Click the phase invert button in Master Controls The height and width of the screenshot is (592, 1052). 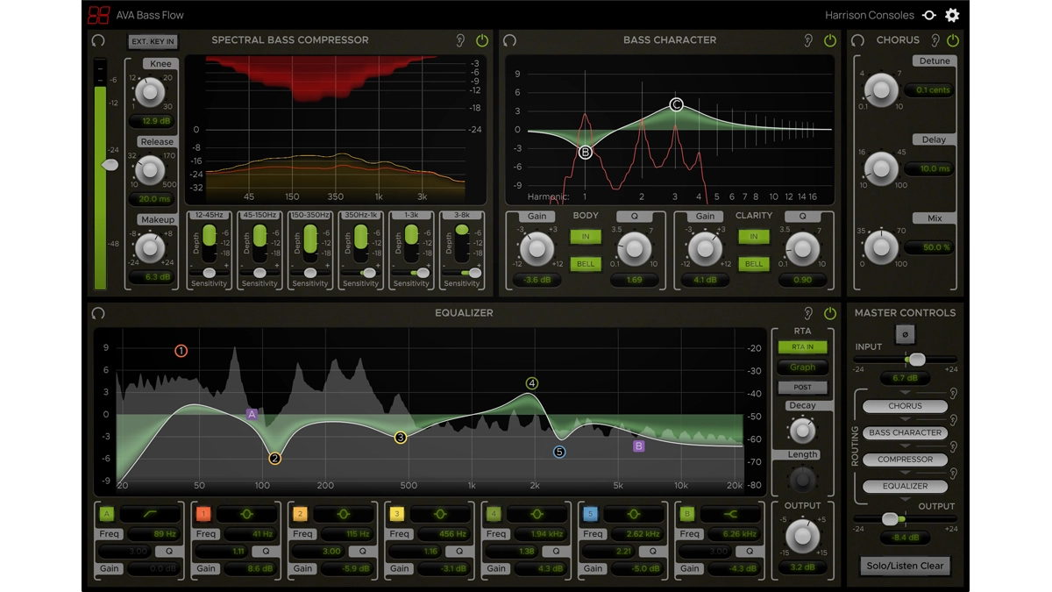tap(905, 334)
